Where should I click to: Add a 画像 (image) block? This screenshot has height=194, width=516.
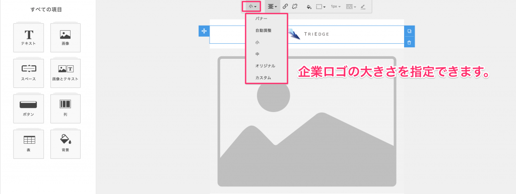coord(66,37)
